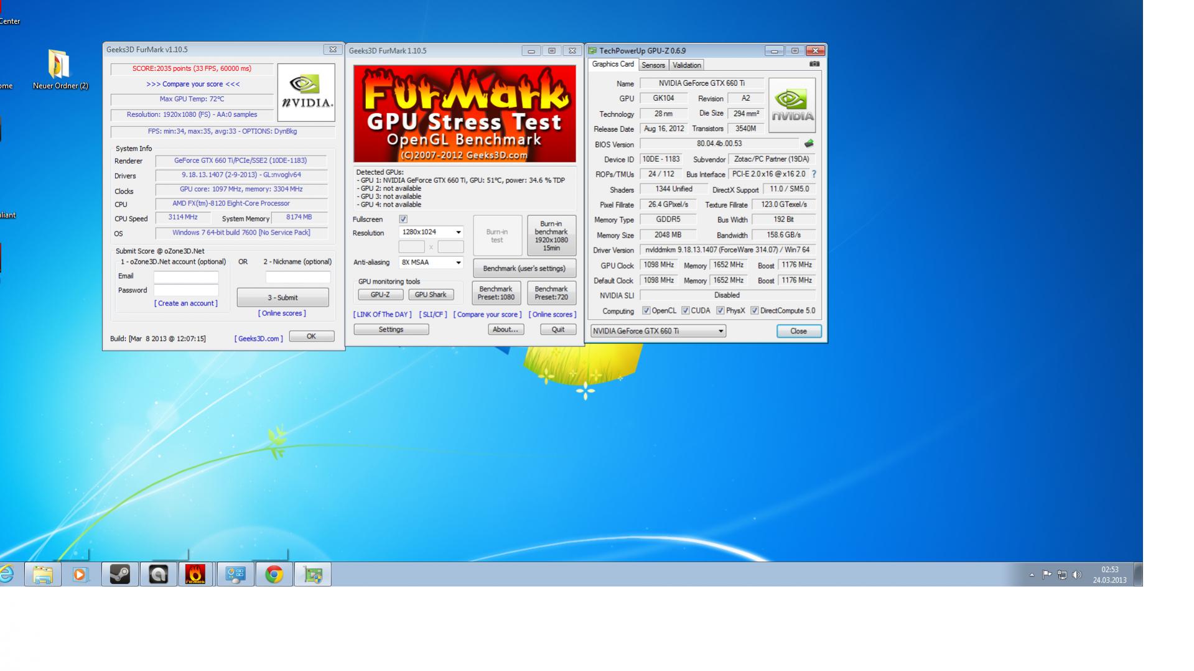Open Online scores link in score dialog

[282, 313]
